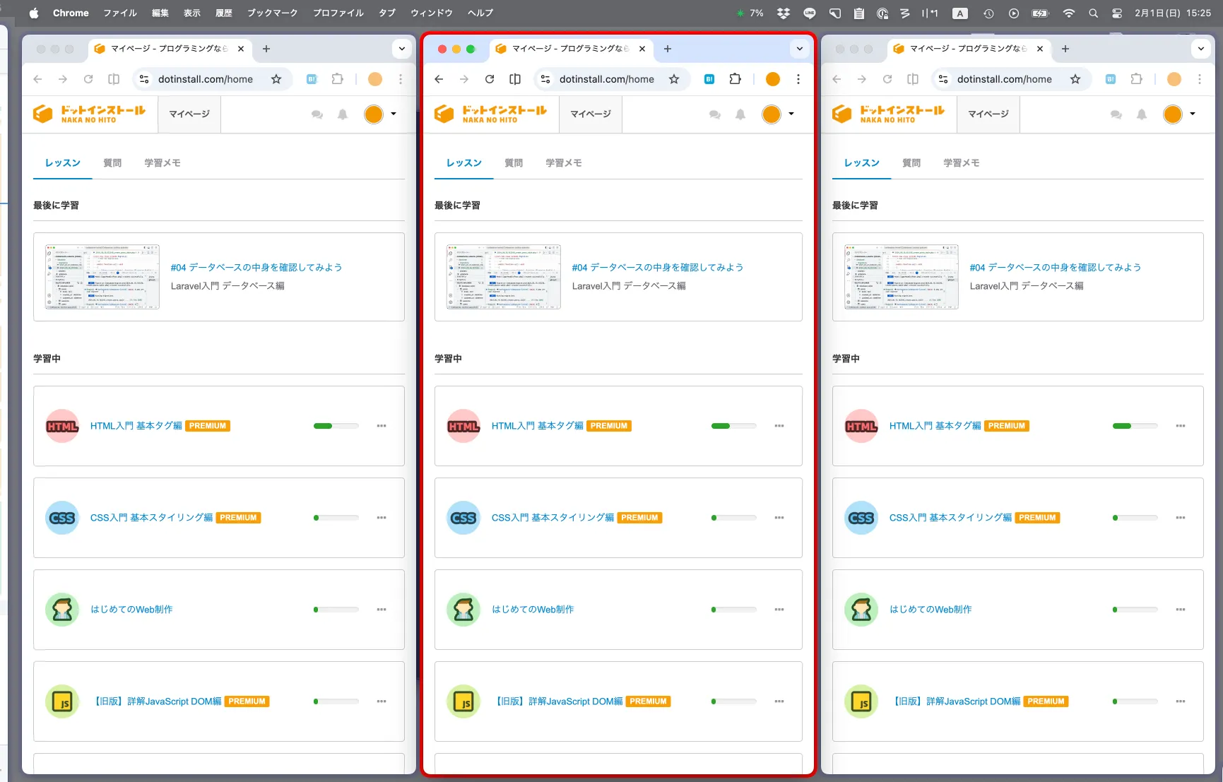Open the ブックマーク menu in the menu bar
Screen dimensions: 1223x782
[x=272, y=13]
